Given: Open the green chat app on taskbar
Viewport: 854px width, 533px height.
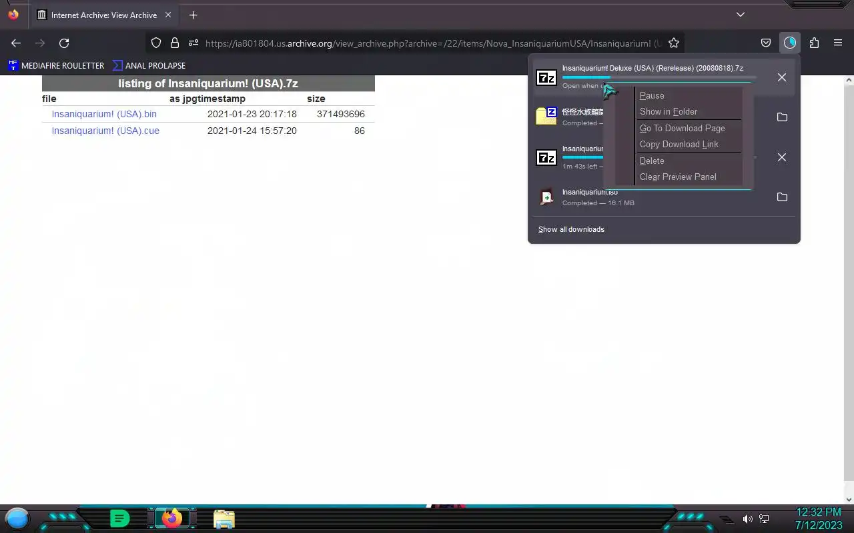Looking at the screenshot, I should tap(119, 518).
